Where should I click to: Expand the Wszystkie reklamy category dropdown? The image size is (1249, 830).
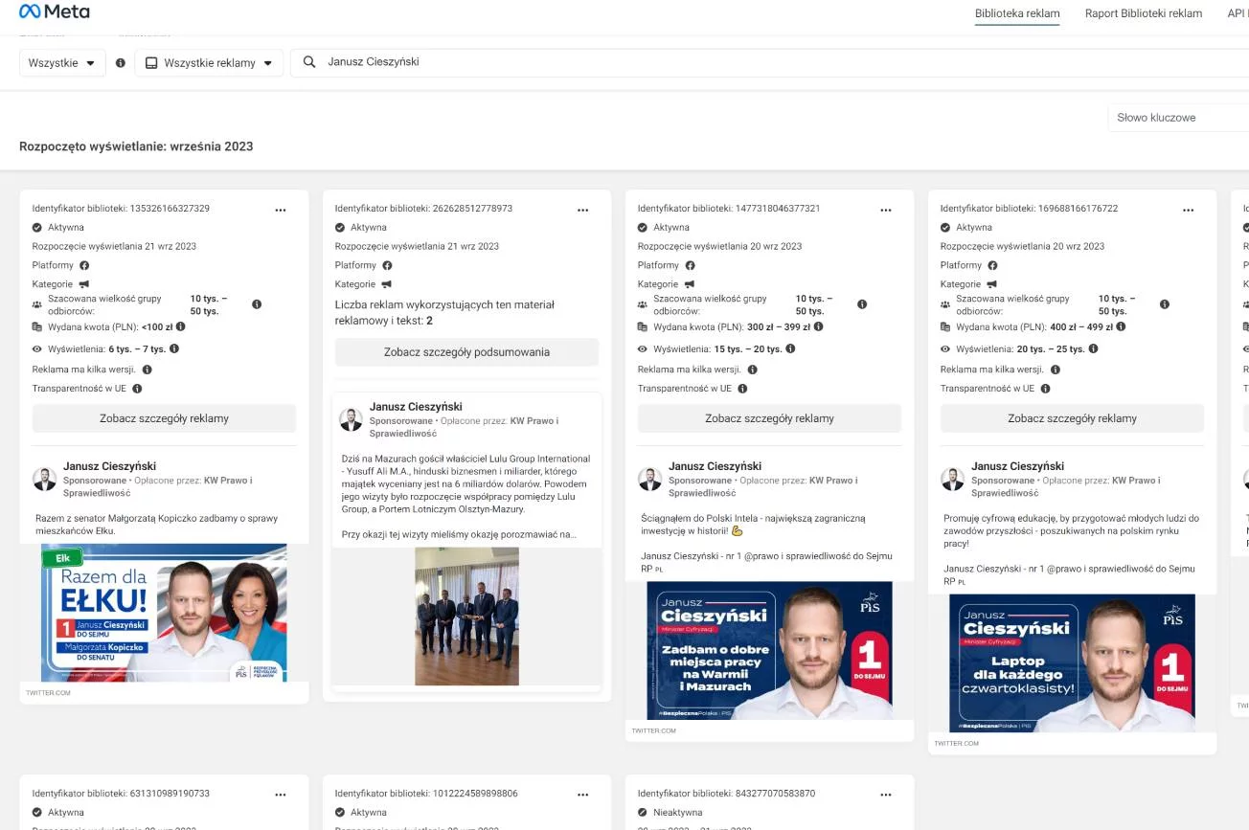coord(209,62)
